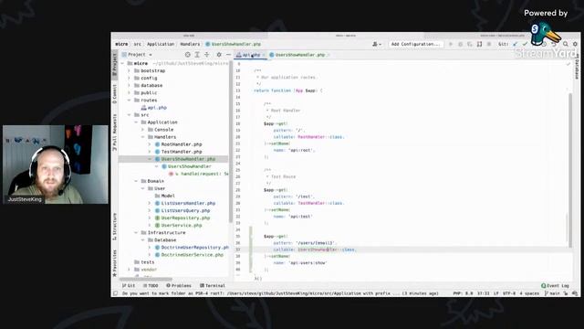
Task: Click the project tree horizontal scrollbar
Action: [146, 279]
